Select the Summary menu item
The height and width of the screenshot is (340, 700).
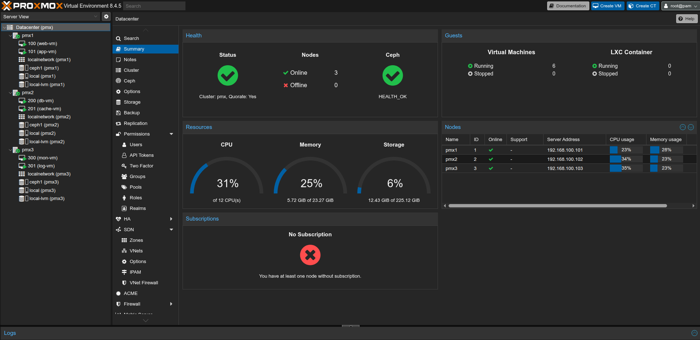click(x=134, y=49)
